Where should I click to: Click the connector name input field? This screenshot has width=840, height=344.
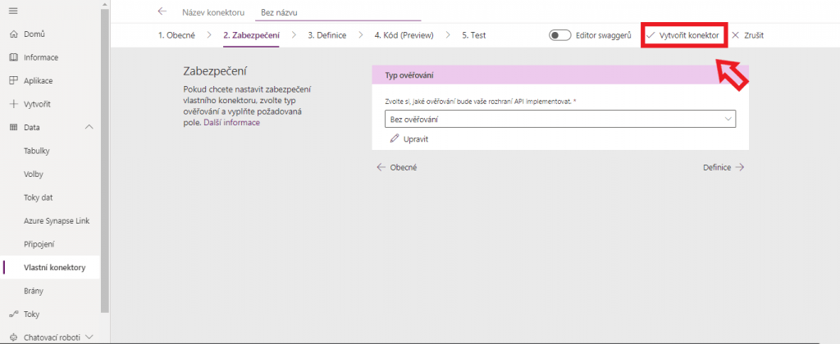[338, 12]
